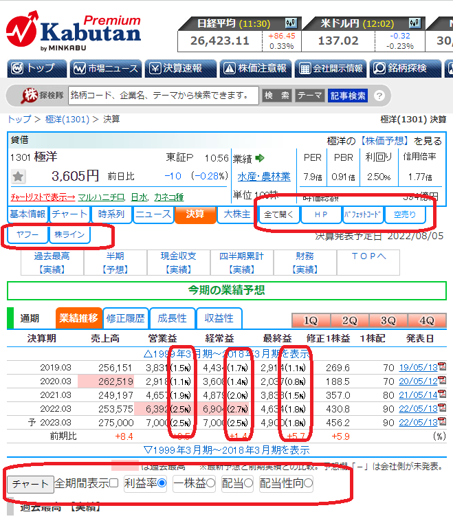Open PDF icon for 20/05/12 disclosure
This screenshot has height=521, width=453.
442,380
